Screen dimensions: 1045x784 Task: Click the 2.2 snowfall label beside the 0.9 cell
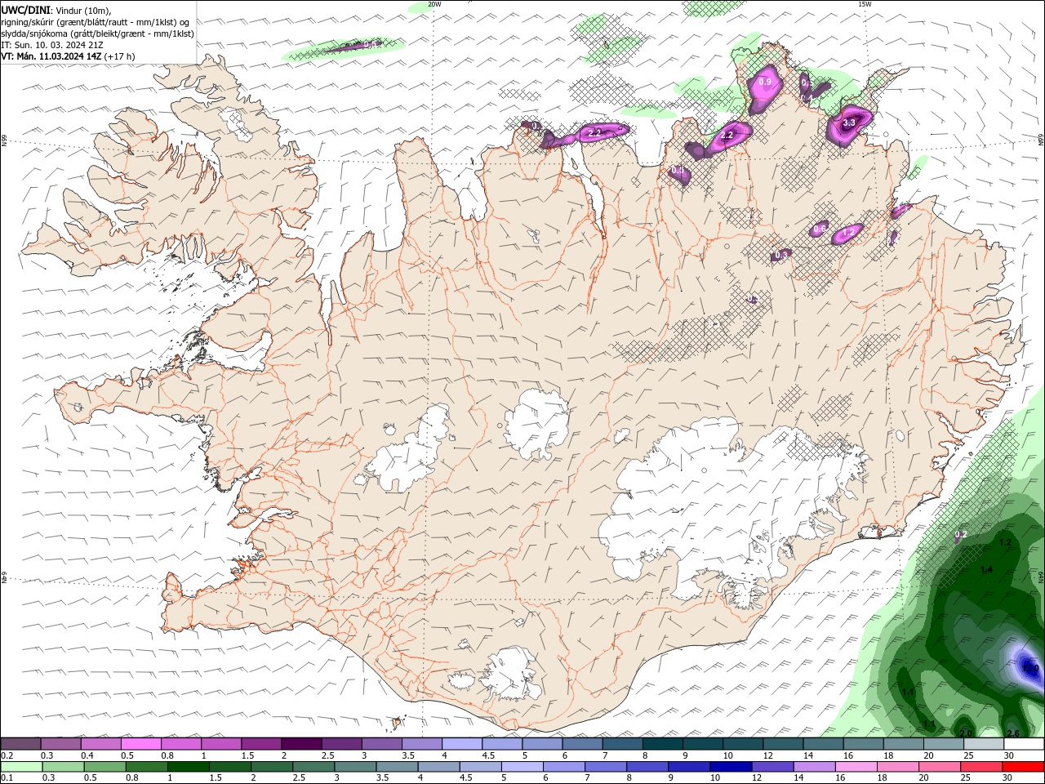(x=727, y=135)
